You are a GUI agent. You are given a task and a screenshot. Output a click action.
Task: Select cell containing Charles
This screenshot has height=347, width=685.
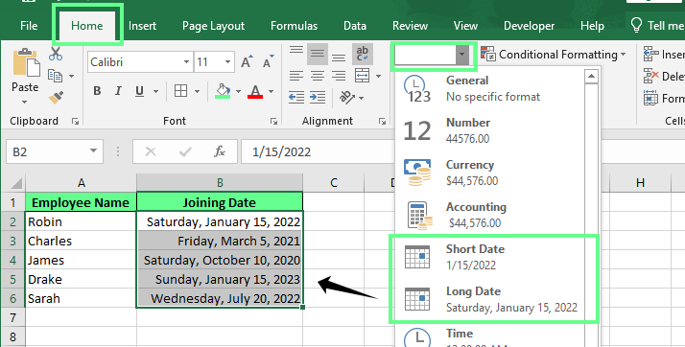pos(81,241)
